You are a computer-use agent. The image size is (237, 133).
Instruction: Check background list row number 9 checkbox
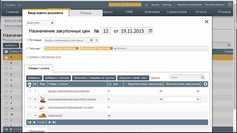6,58
